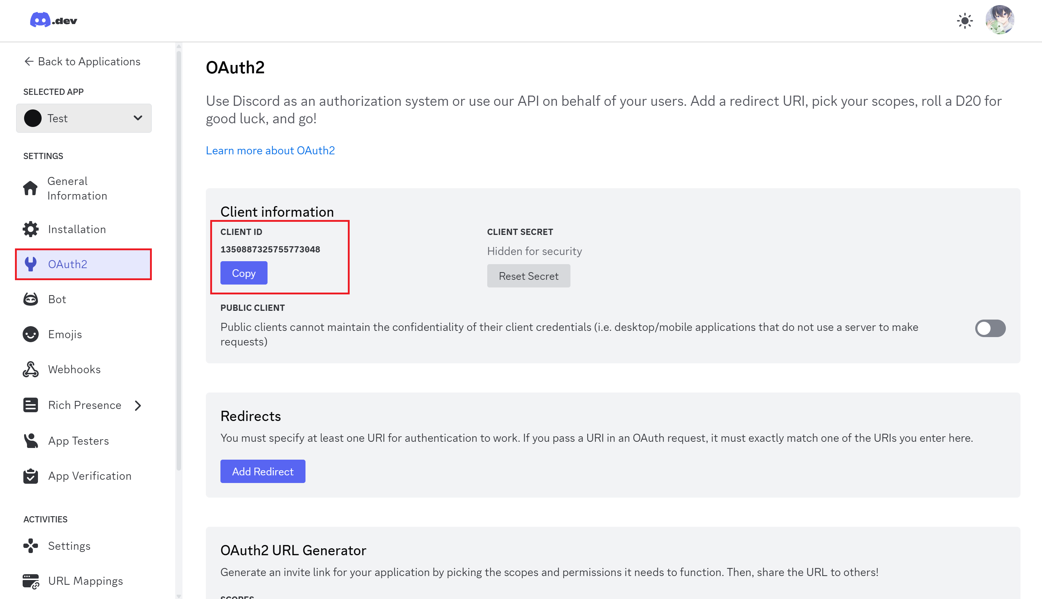Click the Bot robot icon
The image size is (1042, 599).
pos(30,299)
